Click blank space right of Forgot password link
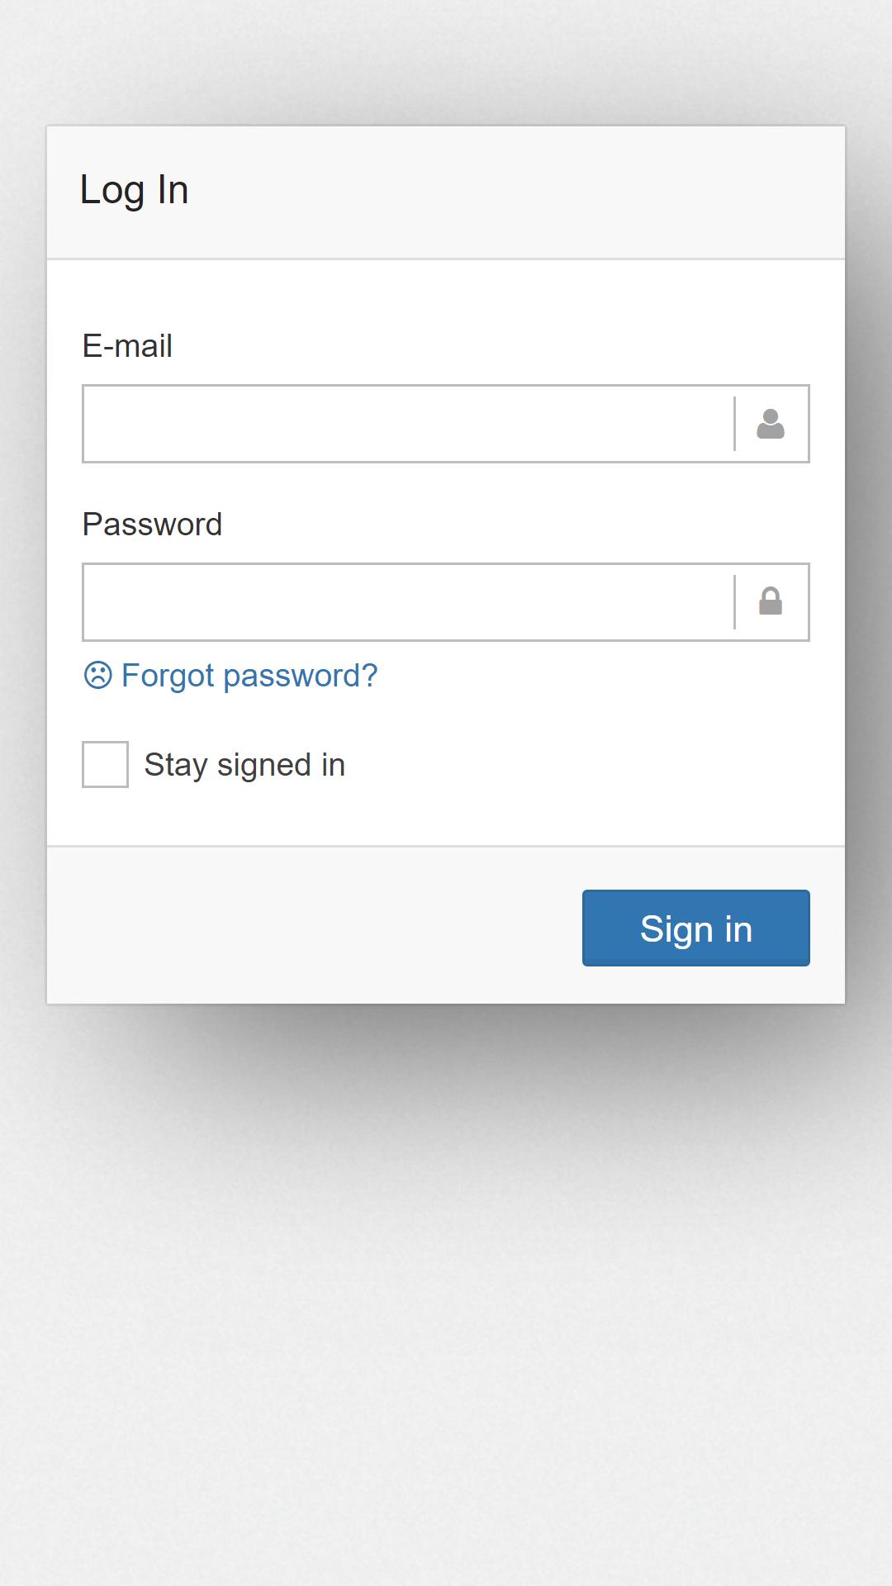This screenshot has width=892, height=1586. tap(595, 676)
